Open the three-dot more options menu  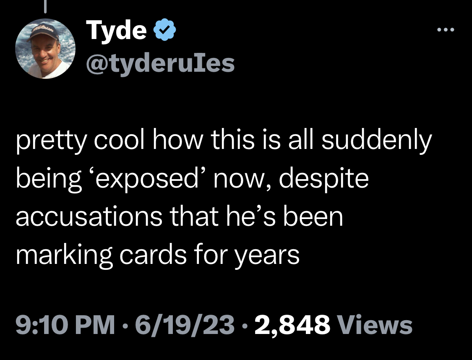(x=446, y=29)
